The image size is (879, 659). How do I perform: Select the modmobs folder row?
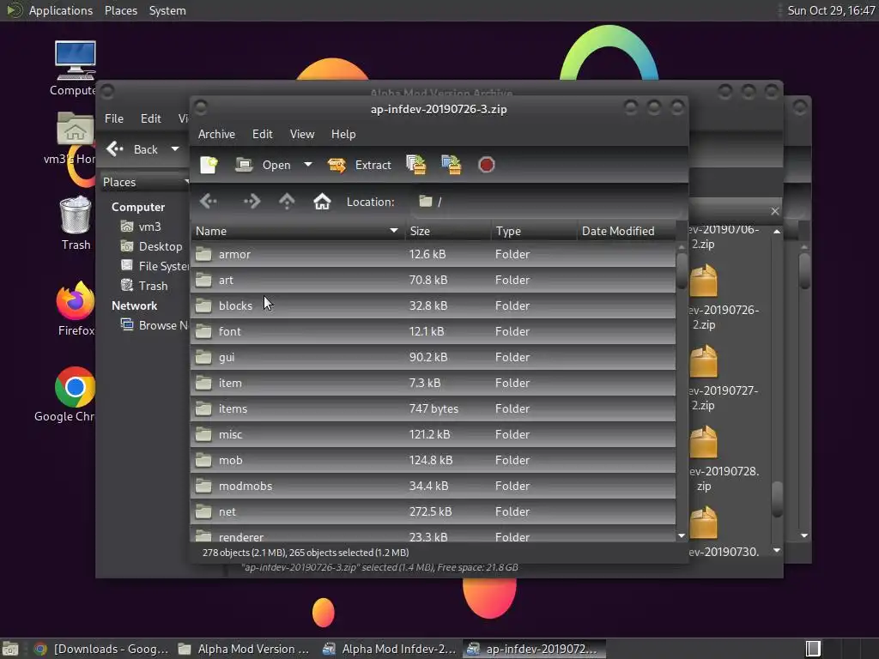click(433, 486)
